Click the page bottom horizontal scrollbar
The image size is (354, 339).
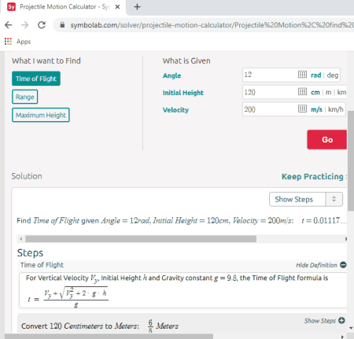point(109,337)
